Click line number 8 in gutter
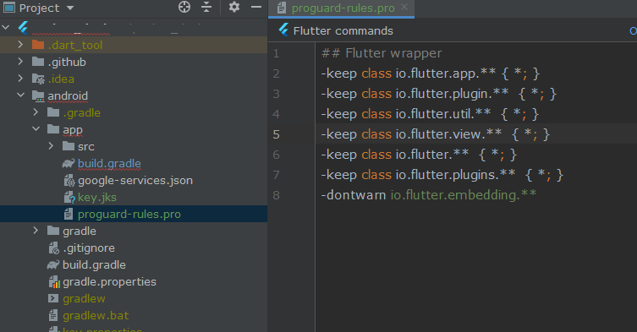This screenshot has width=637, height=332. (x=277, y=195)
